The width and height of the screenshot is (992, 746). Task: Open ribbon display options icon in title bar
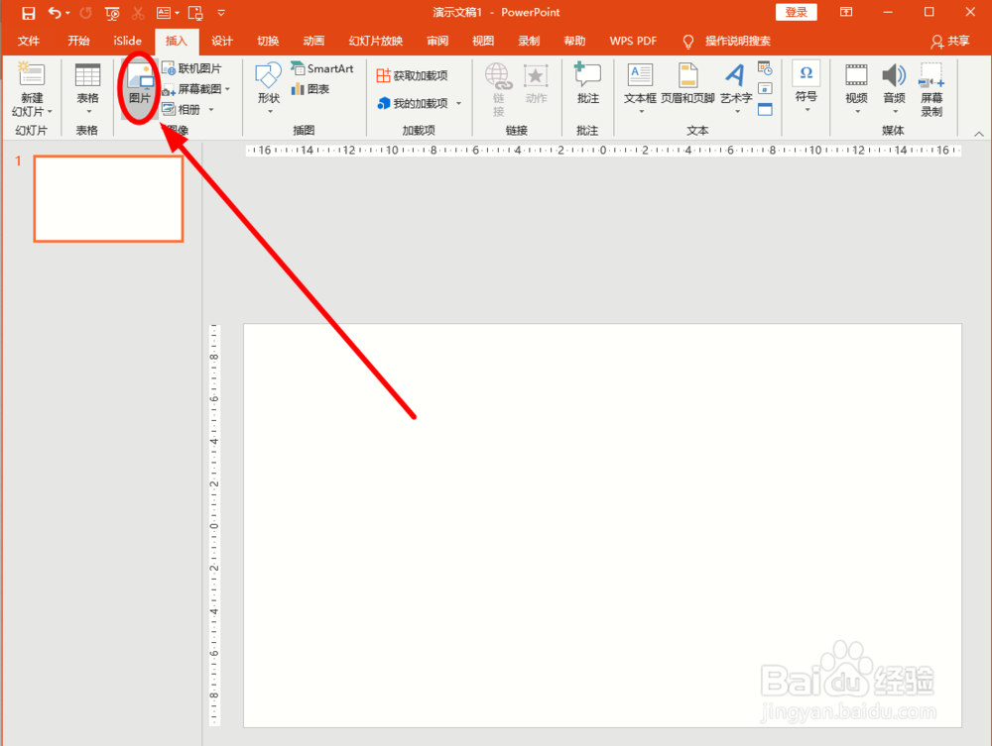846,12
